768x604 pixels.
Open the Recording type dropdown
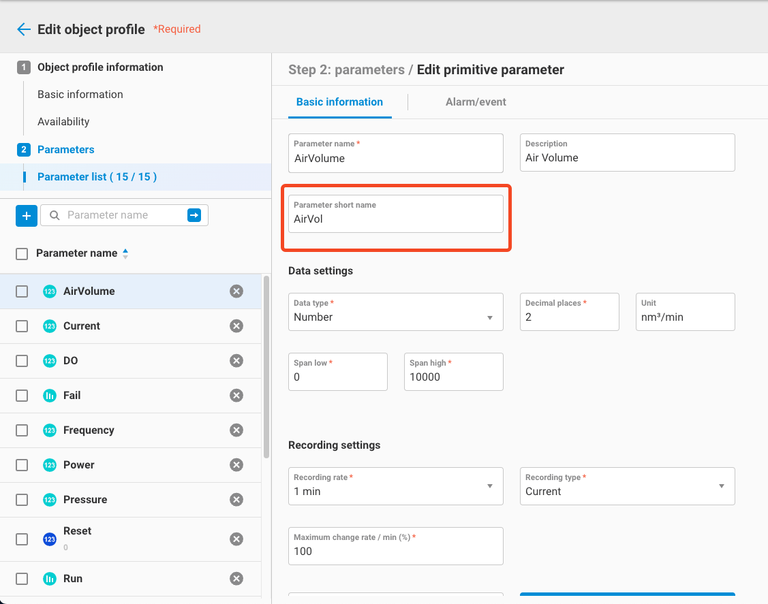[x=627, y=486]
